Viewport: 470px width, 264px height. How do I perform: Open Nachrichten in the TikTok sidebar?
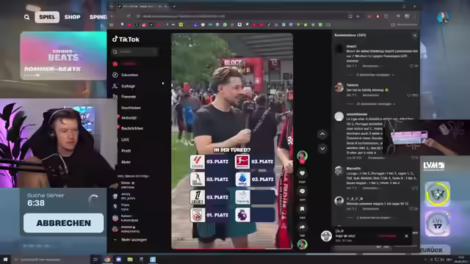click(x=131, y=128)
